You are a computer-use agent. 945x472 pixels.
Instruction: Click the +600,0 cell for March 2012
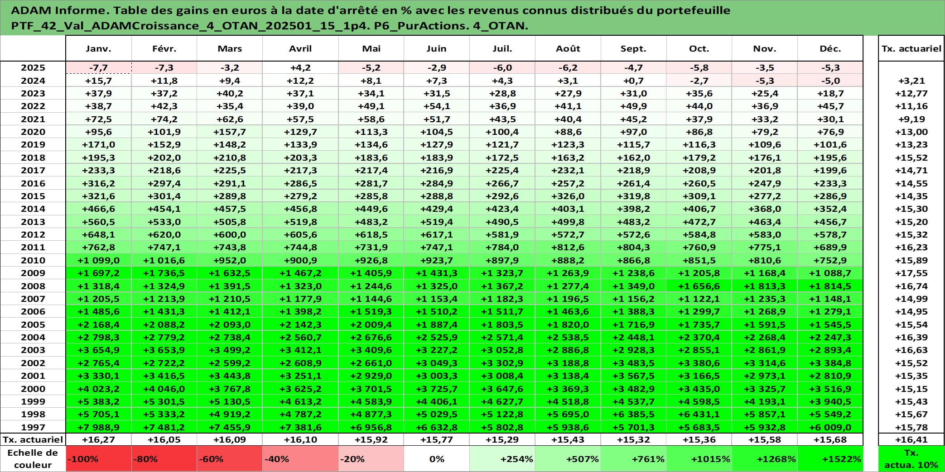(x=230, y=234)
